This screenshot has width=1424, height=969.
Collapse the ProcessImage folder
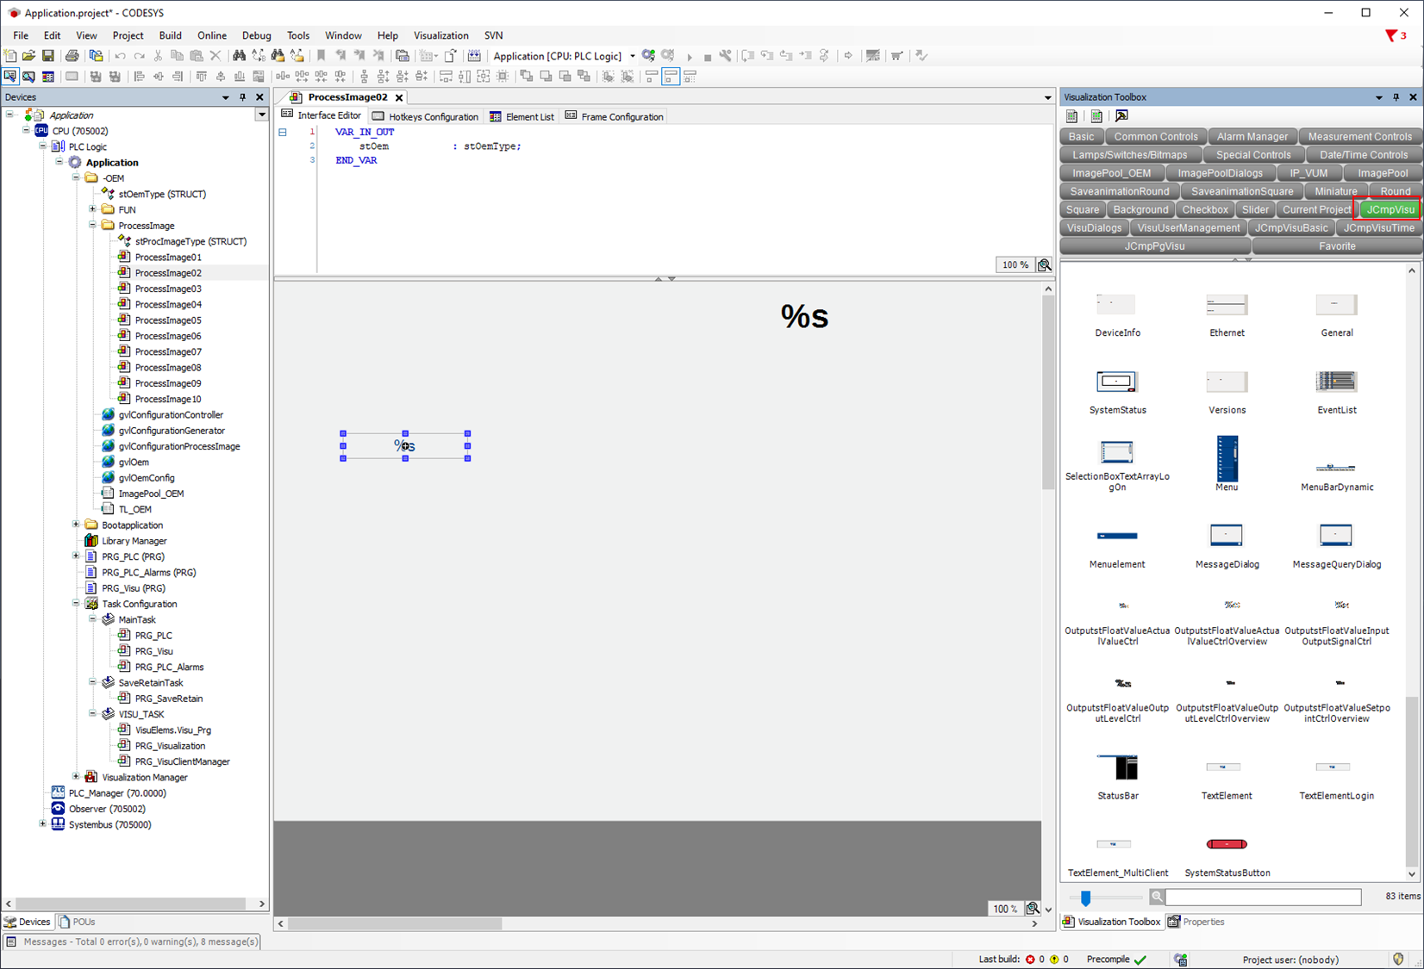92,226
